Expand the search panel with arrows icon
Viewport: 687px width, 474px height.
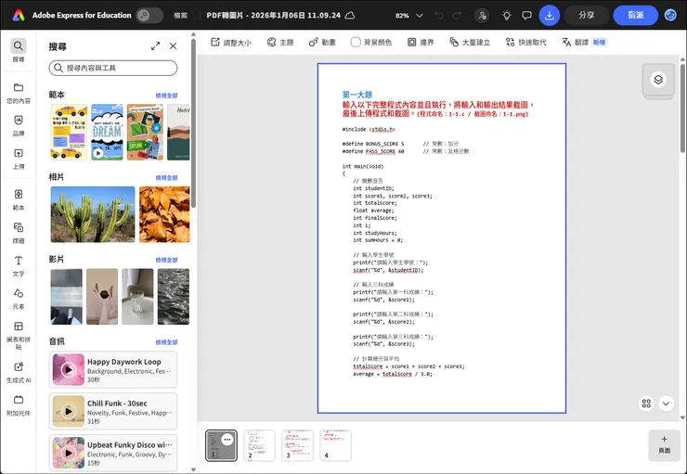coord(156,46)
